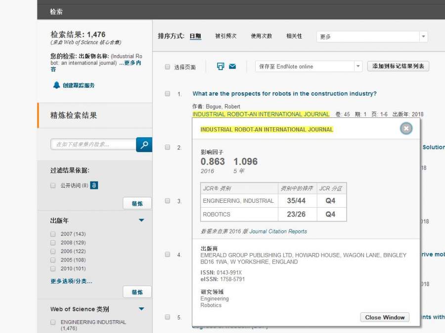Open the 更多 sort options dropdown

tap(372, 37)
